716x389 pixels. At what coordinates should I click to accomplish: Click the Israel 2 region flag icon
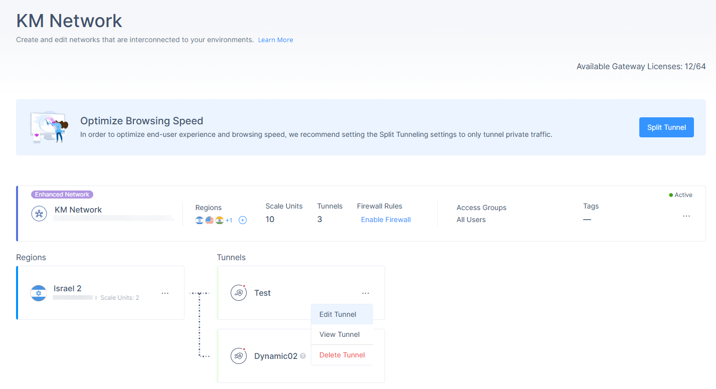click(x=39, y=293)
